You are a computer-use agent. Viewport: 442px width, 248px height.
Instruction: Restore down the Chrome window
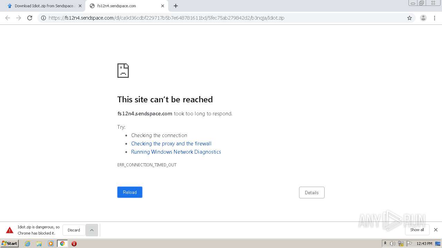[422, 3]
